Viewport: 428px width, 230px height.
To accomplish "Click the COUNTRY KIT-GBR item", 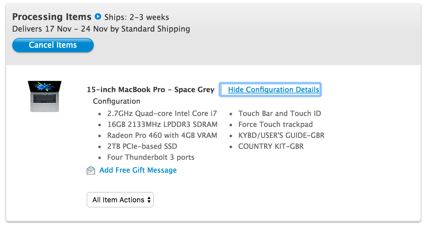I will pos(271,146).
